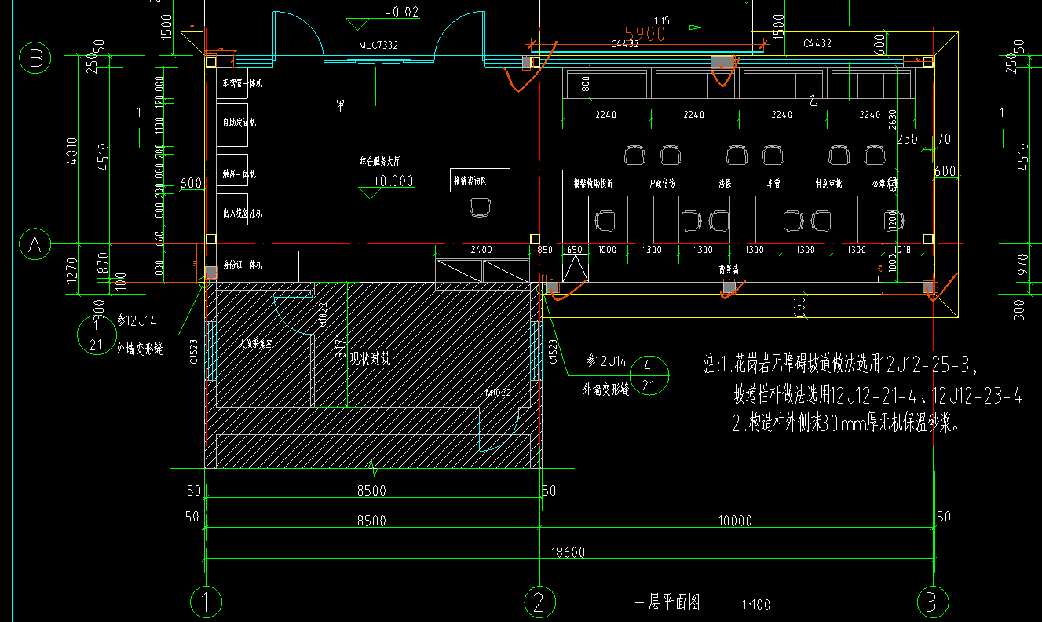This screenshot has height=622, width=1042.
Task: Click the 乙 zone label
Action: 814,101
